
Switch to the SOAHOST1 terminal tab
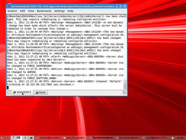(22, 92)
